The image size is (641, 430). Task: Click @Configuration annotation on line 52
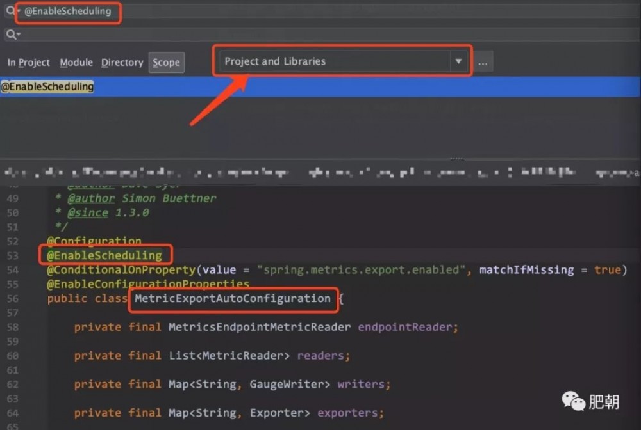tap(94, 241)
